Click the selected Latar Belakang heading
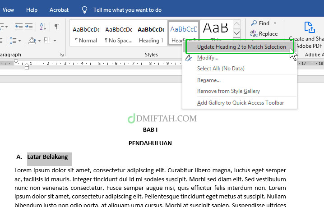324x207 pixels. point(47,157)
